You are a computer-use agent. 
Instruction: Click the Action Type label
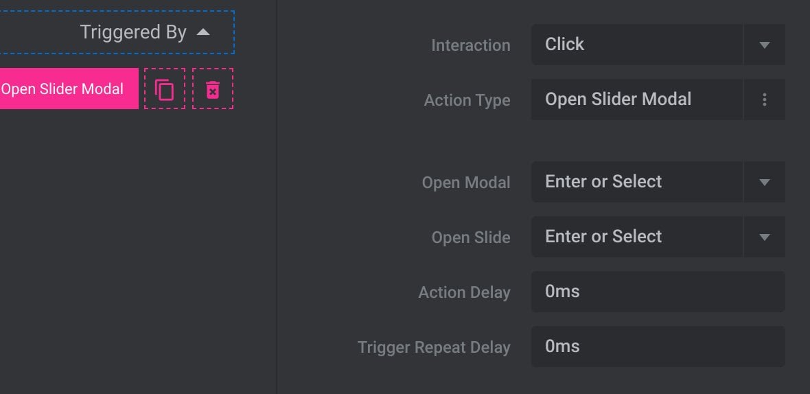pos(467,100)
